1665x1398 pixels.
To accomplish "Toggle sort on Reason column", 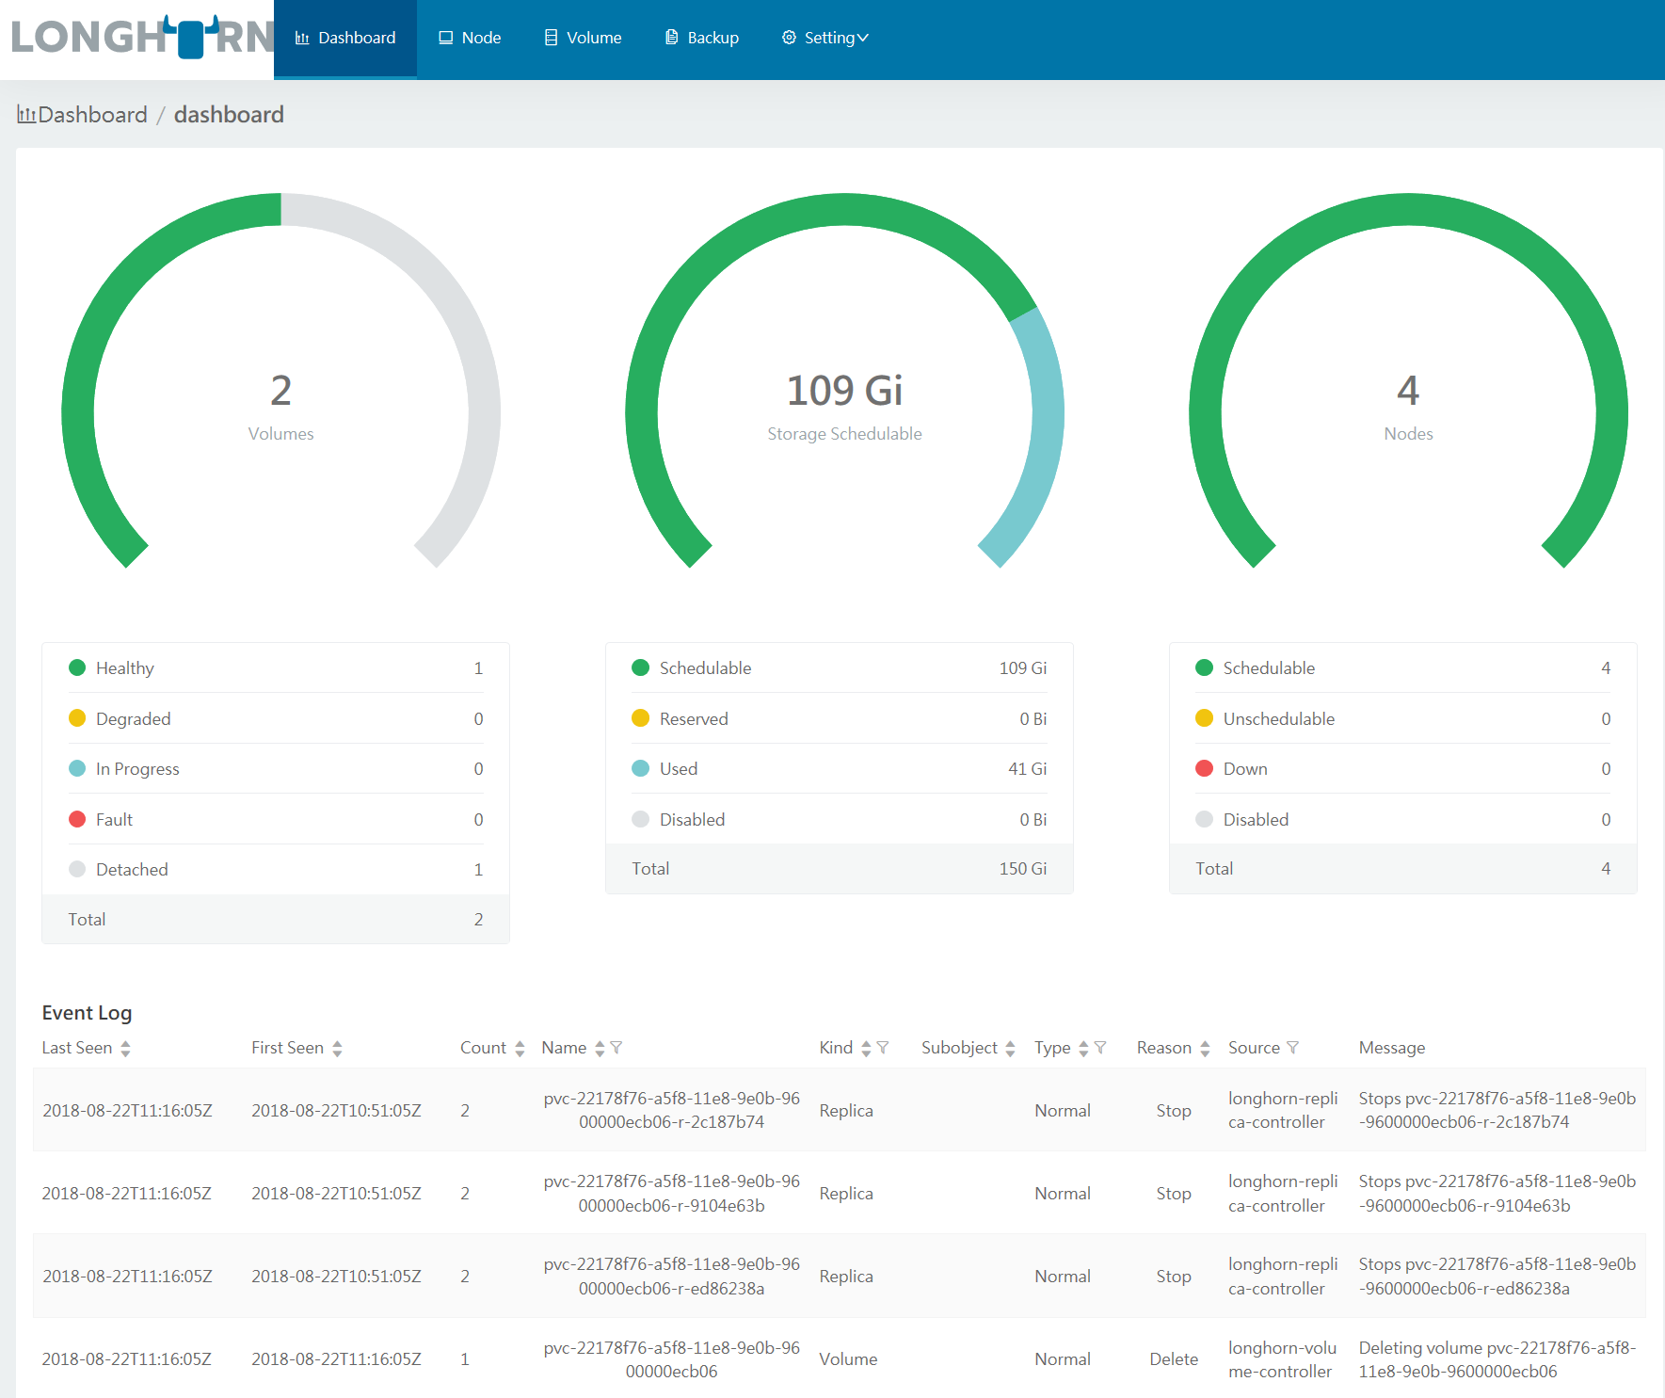I will tap(1208, 1048).
